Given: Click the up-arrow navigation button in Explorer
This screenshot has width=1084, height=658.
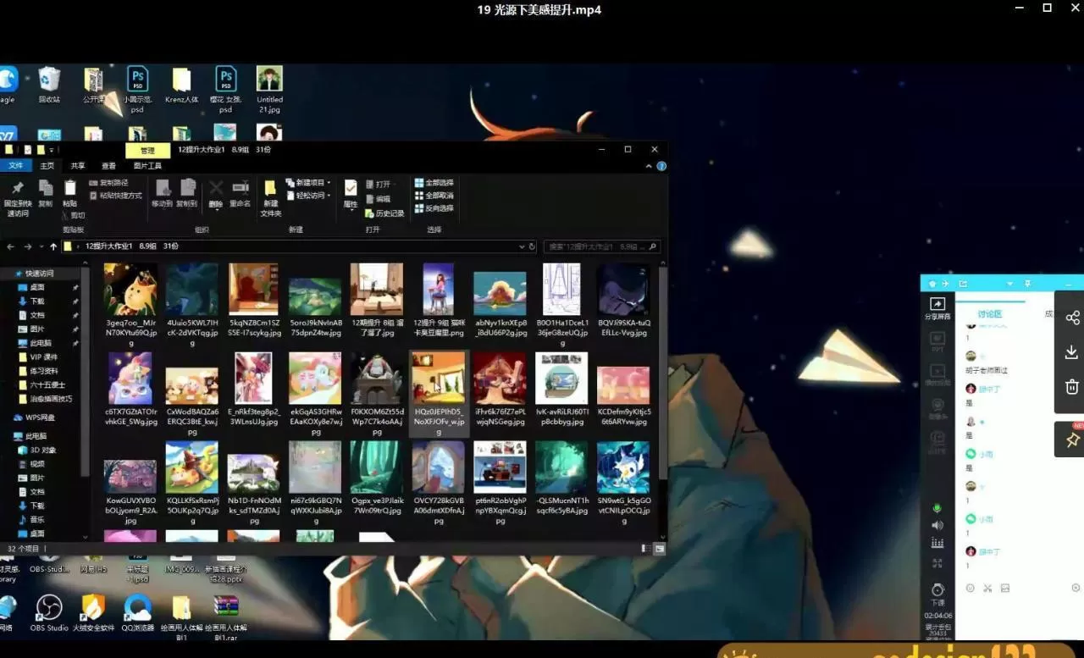Looking at the screenshot, I should (x=53, y=246).
